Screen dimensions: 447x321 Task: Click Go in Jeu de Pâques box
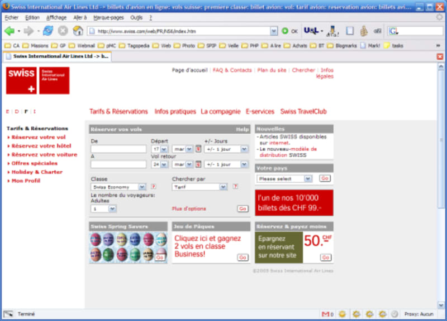(x=242, y=257)
